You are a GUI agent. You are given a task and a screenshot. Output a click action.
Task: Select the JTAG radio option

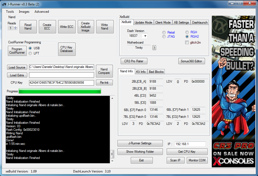(164, 37)
